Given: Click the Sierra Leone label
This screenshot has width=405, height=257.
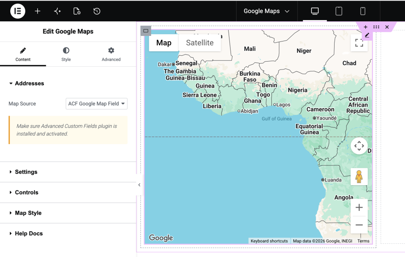Looking at the screenshot, I should click(x=200, y=95).
